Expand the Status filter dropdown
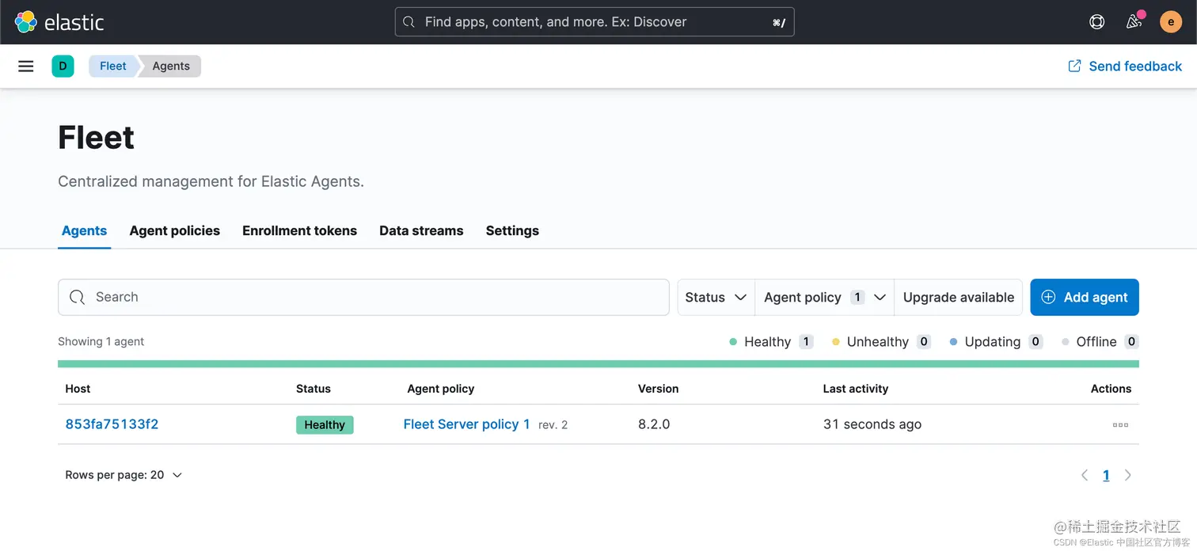Image resolution: width=1197 pixels, height=551 pixels. tap(716, 298)
